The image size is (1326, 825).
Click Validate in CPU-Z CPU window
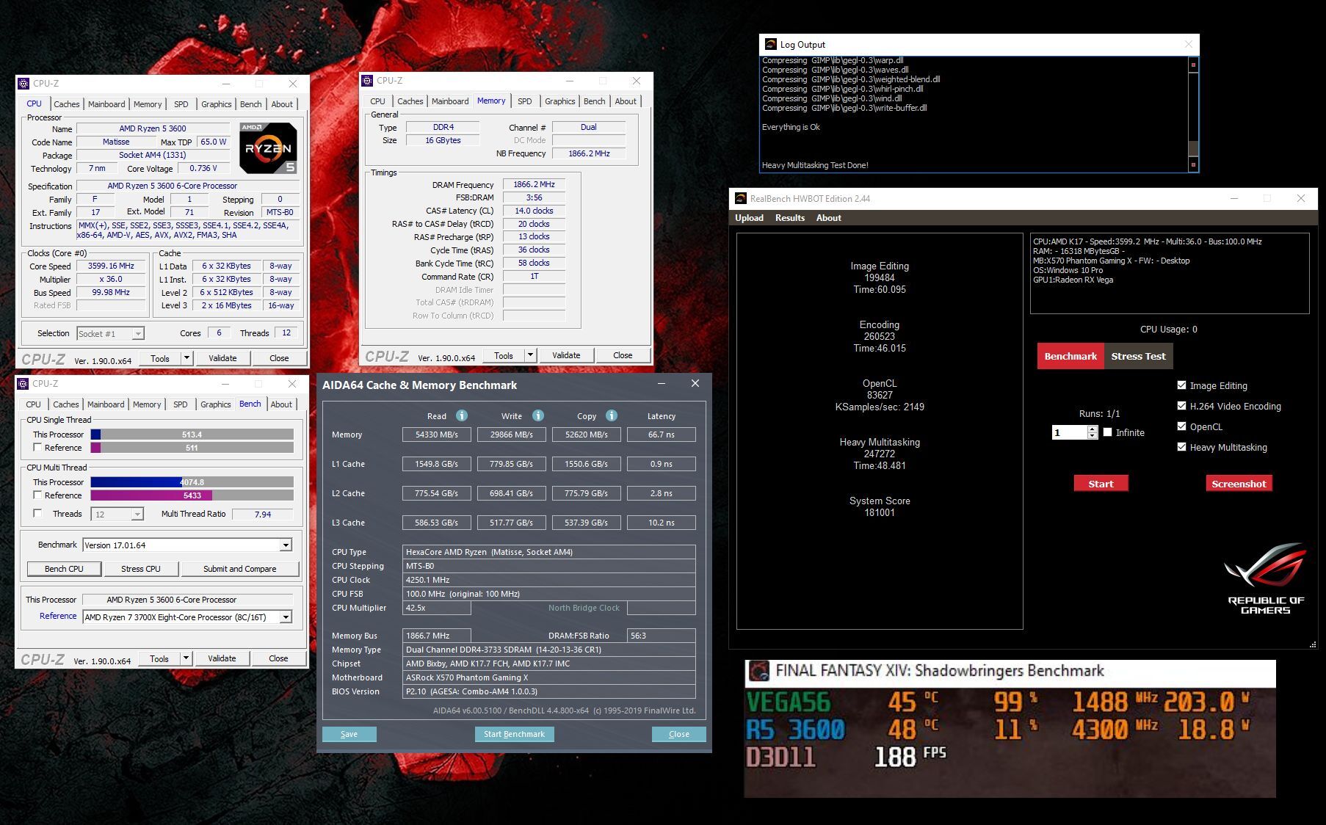222,358
